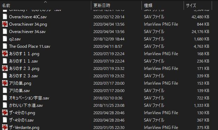This screenshot has width=218, height=130.
Task: Select IrfanView icon of ありのす２３.png
Action: (x=5, y=69)
